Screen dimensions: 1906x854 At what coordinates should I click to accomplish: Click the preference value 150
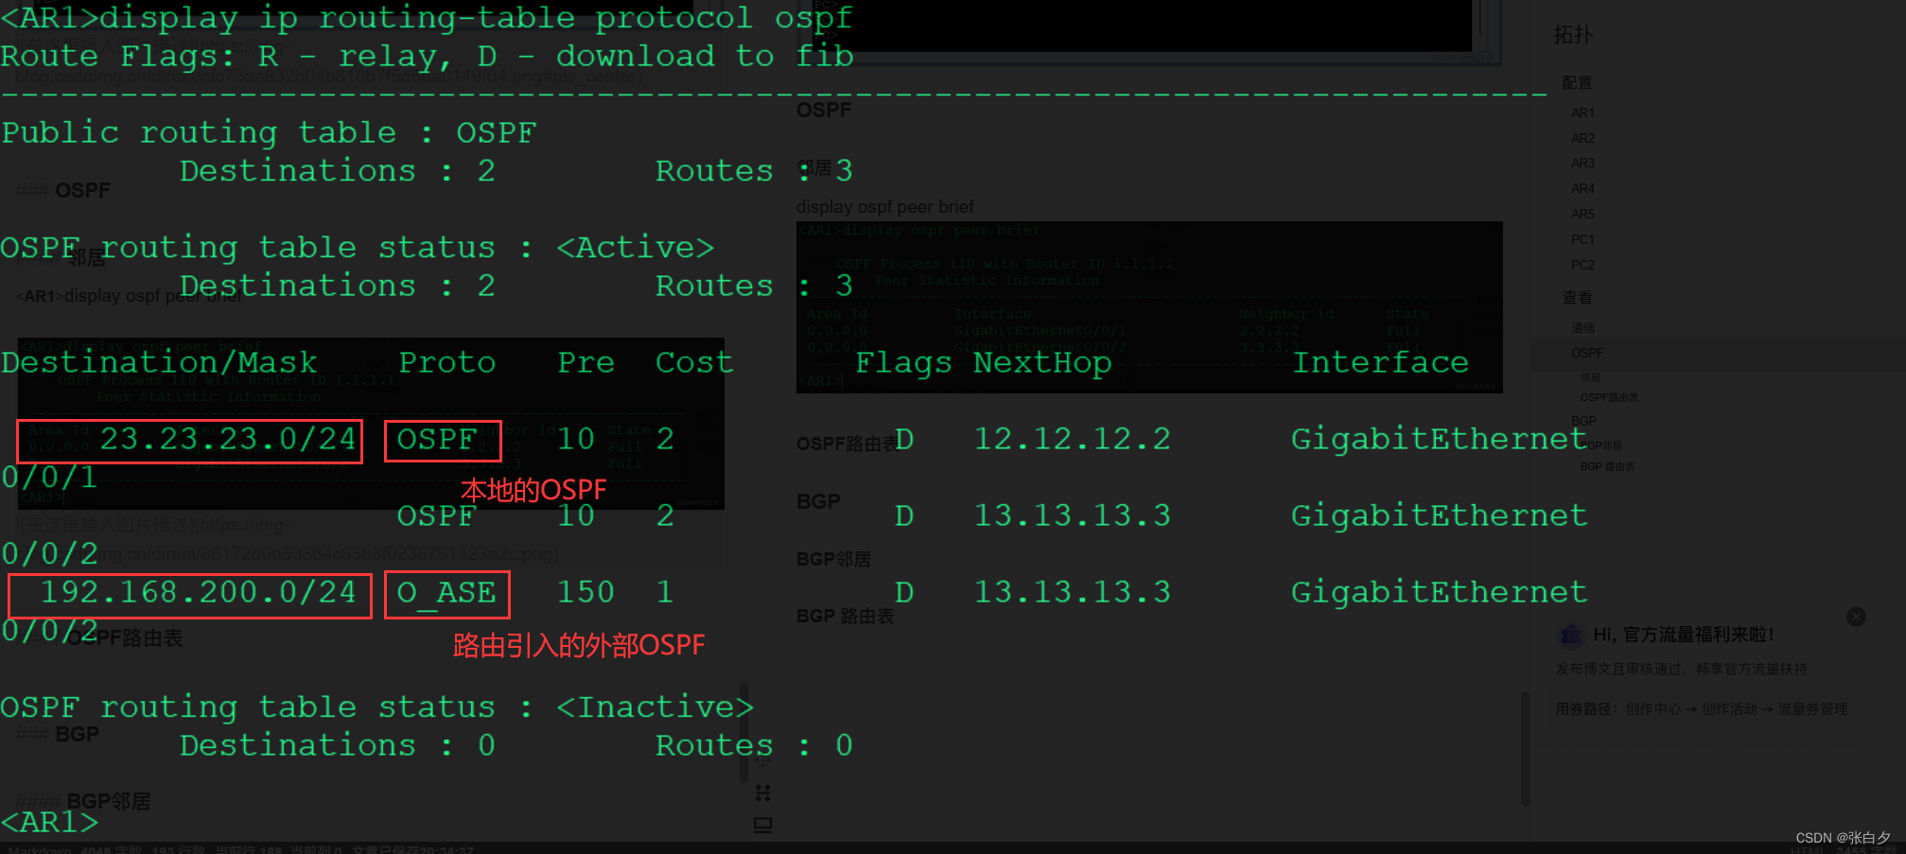[x=586, y=592]
